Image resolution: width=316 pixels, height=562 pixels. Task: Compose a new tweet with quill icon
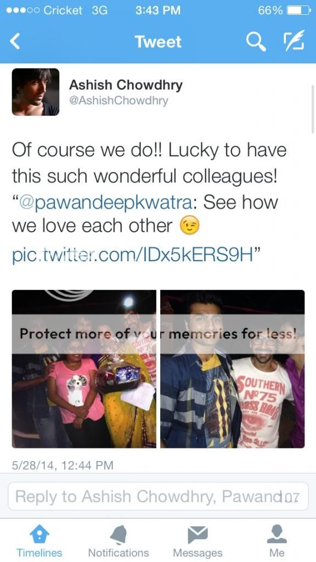tap(294, 40)
